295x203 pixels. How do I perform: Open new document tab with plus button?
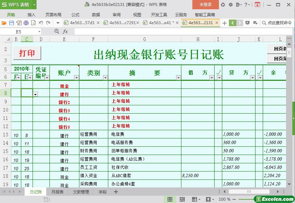225,23
